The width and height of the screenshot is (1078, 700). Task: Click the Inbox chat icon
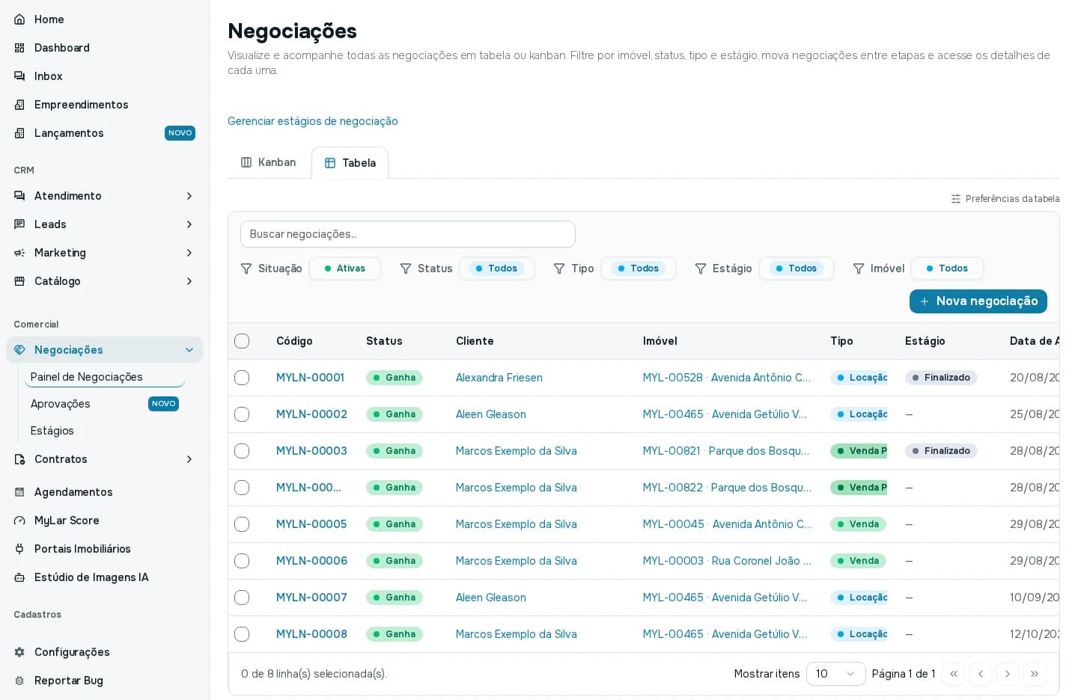tap(19, 76)
